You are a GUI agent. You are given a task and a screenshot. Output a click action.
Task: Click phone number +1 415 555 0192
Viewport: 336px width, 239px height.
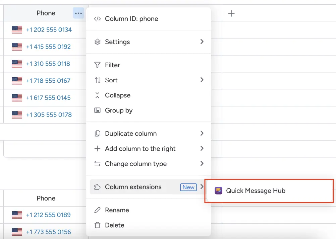click(48, 47)
